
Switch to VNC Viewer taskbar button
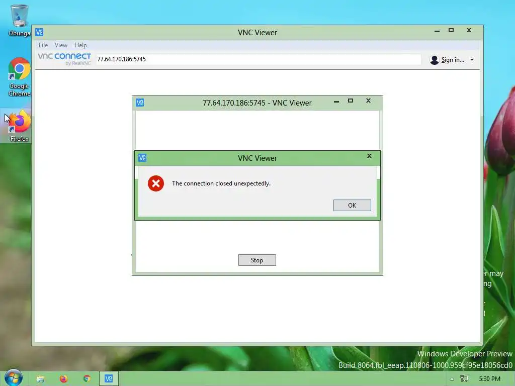109,378
